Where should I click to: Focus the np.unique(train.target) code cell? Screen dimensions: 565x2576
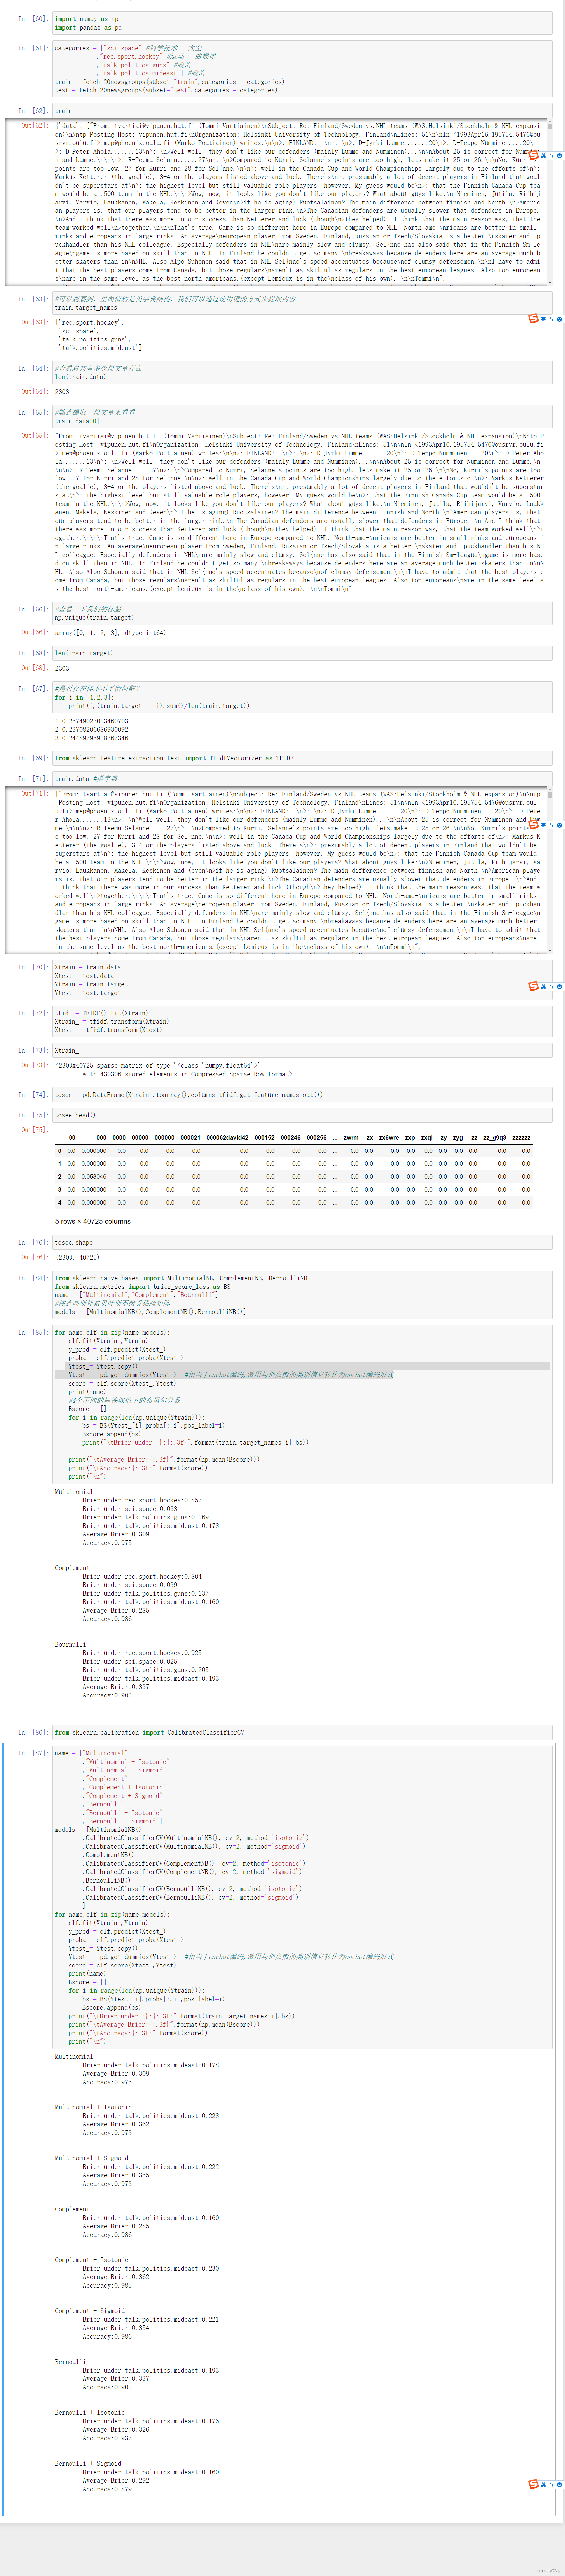302,613
